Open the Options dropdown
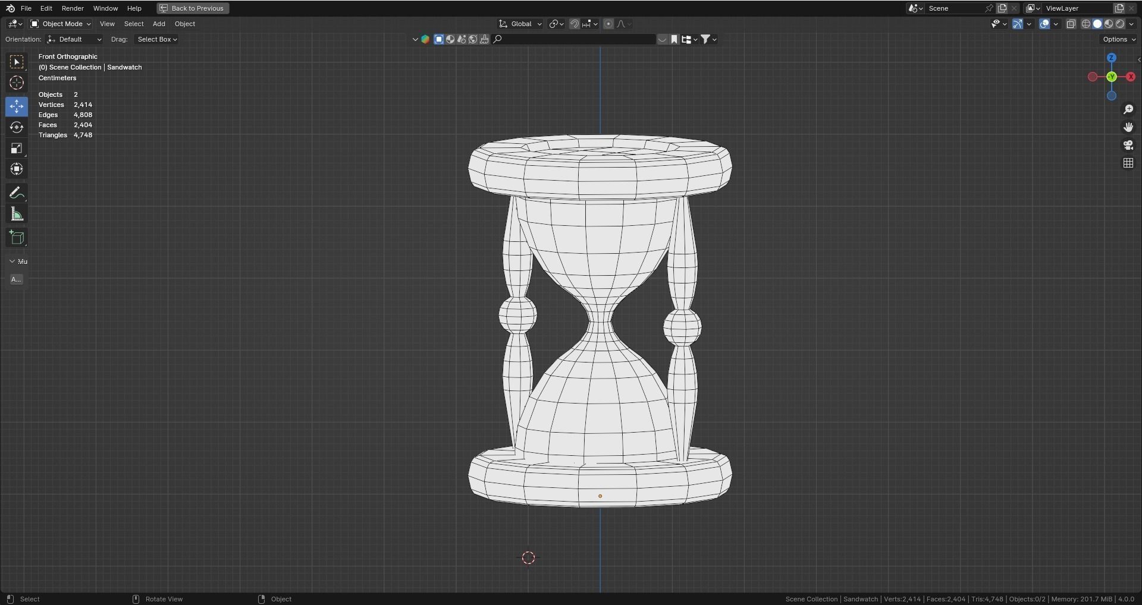1142x605 pixels. pos(1119,39)
